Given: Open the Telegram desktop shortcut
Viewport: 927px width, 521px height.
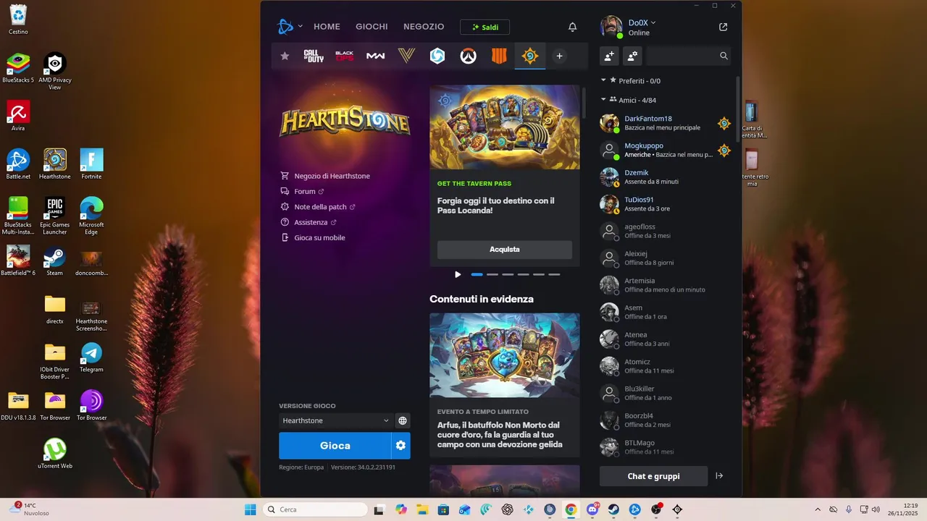Looking at the screenshot, I should 91,358.
